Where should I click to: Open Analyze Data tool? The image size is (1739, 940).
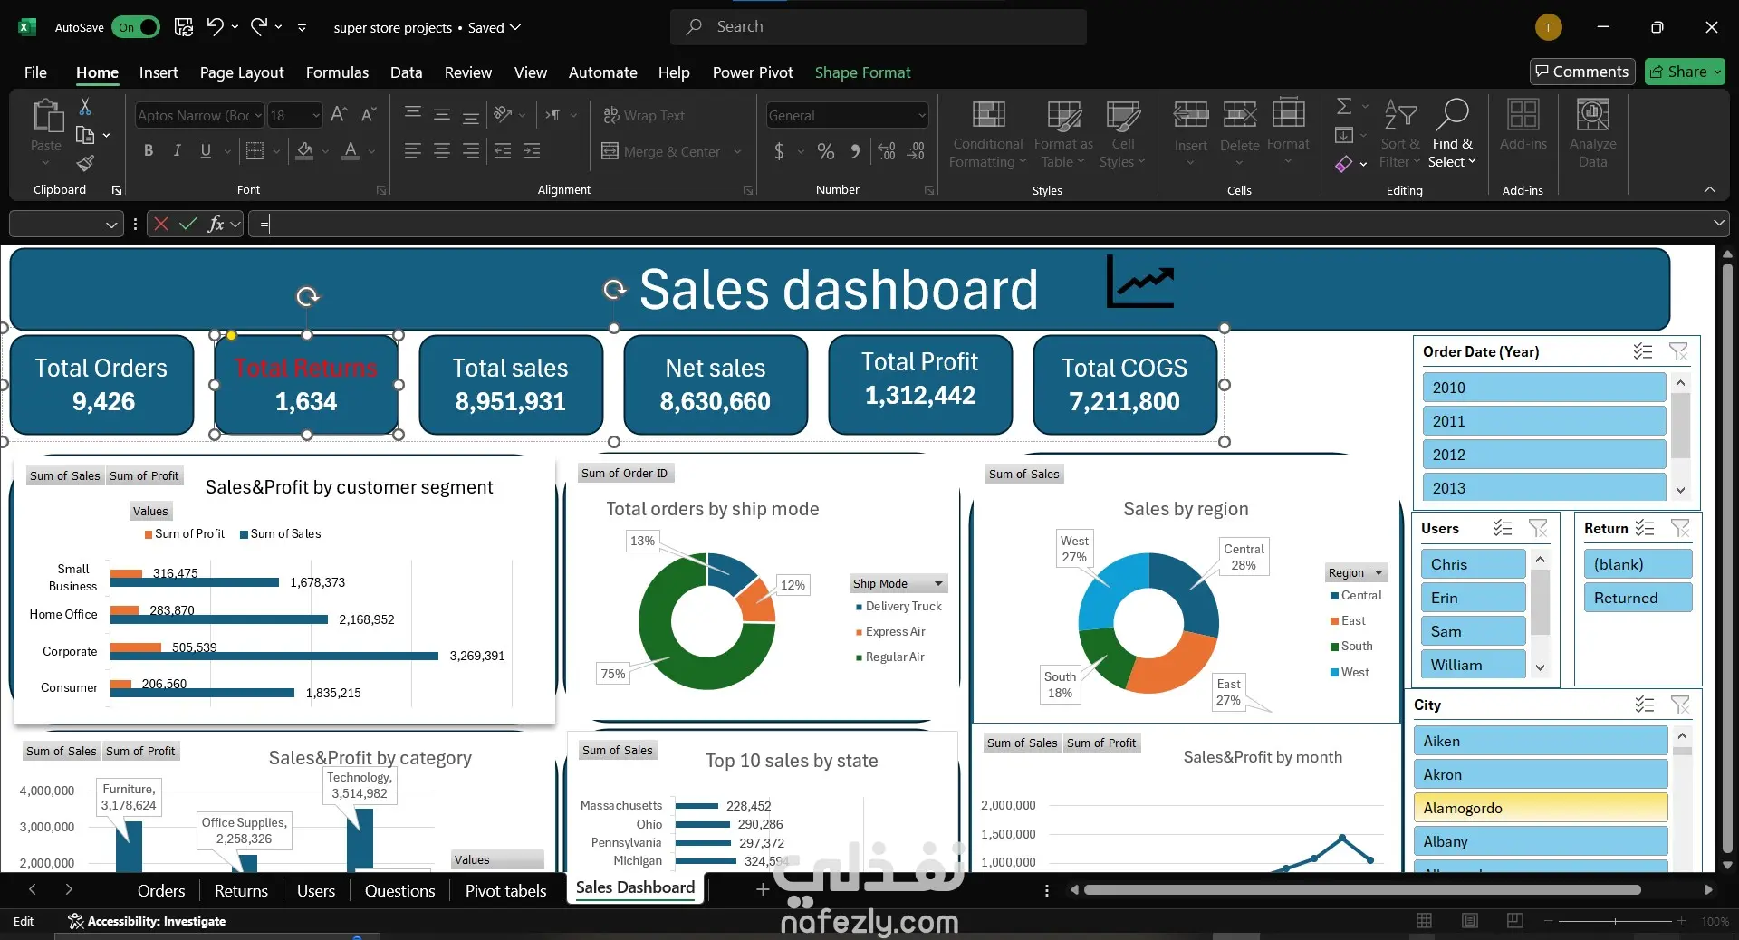click(1592, 133)
